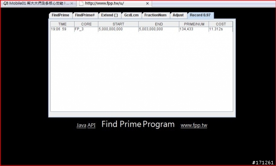This screenshot has height=166, width=276.
Task: Select the Extend {} tab
Action: (x=110, y=16)
